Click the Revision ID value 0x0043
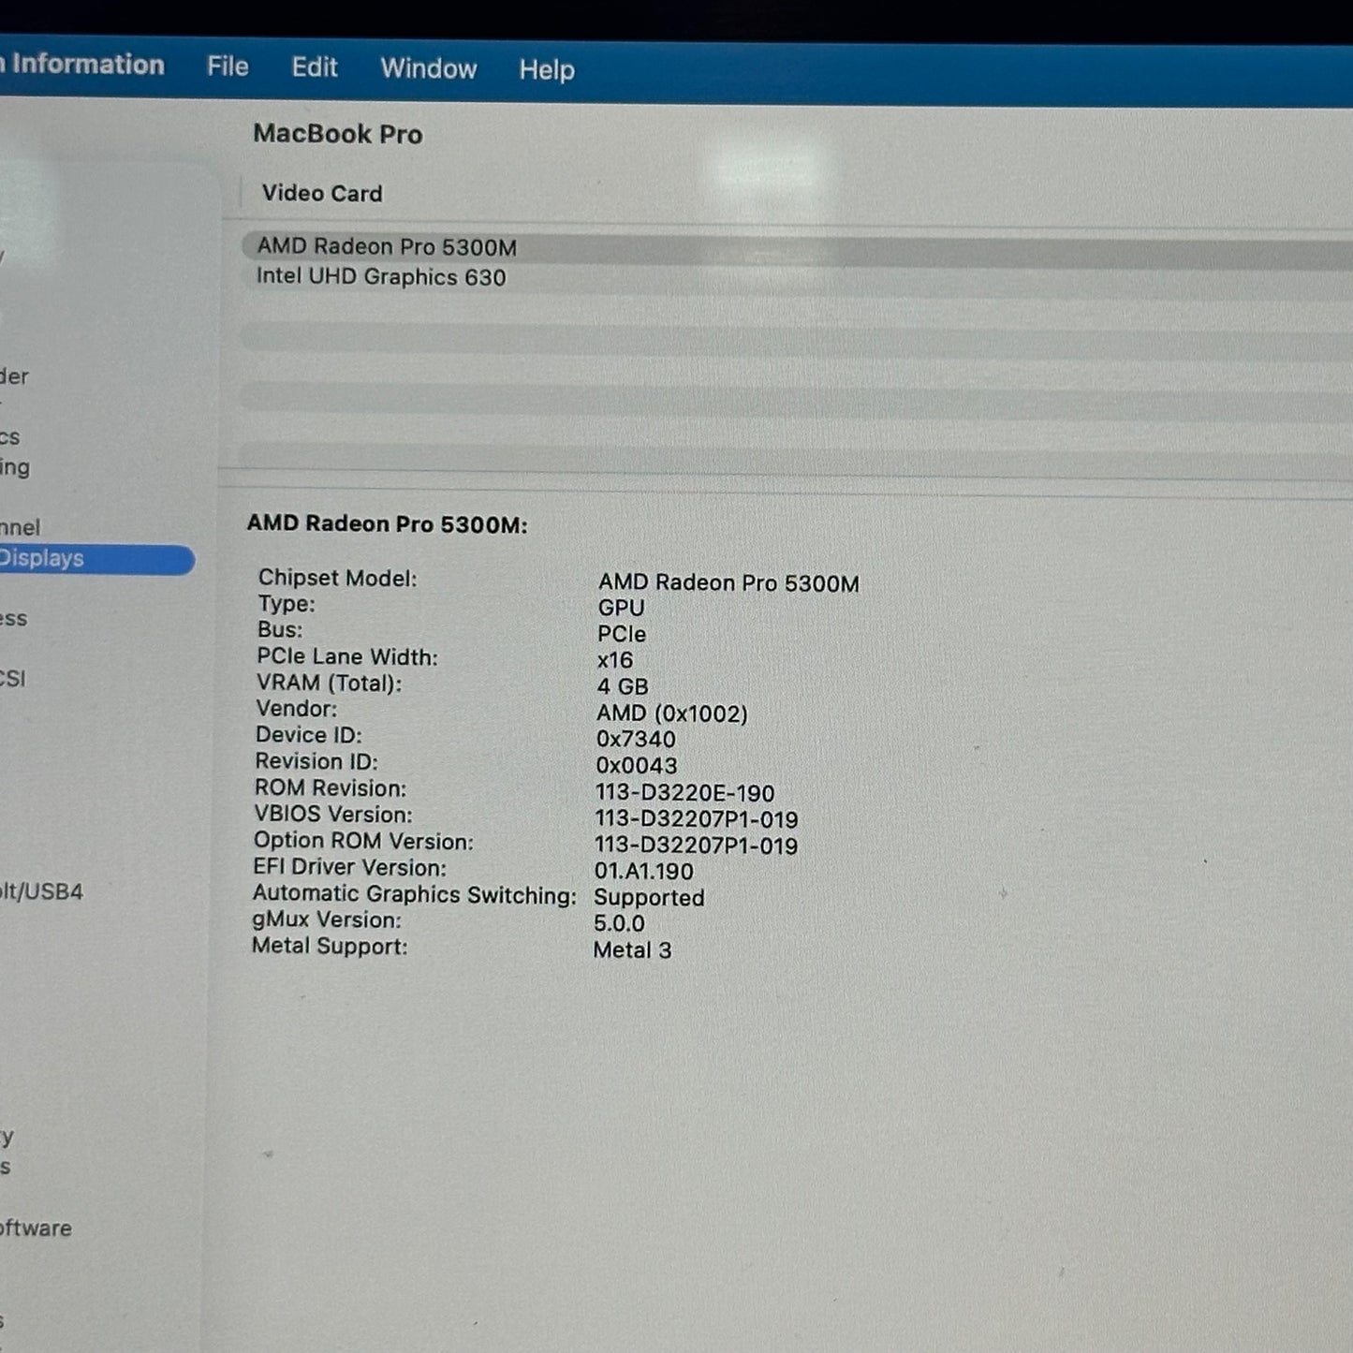Viewport: 1353px width, 1353px height. tap(637, 766)
